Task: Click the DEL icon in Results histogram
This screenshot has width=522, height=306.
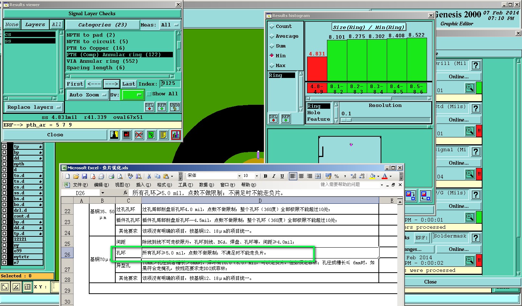Action: pyautogui.click(x=273, y=119)
